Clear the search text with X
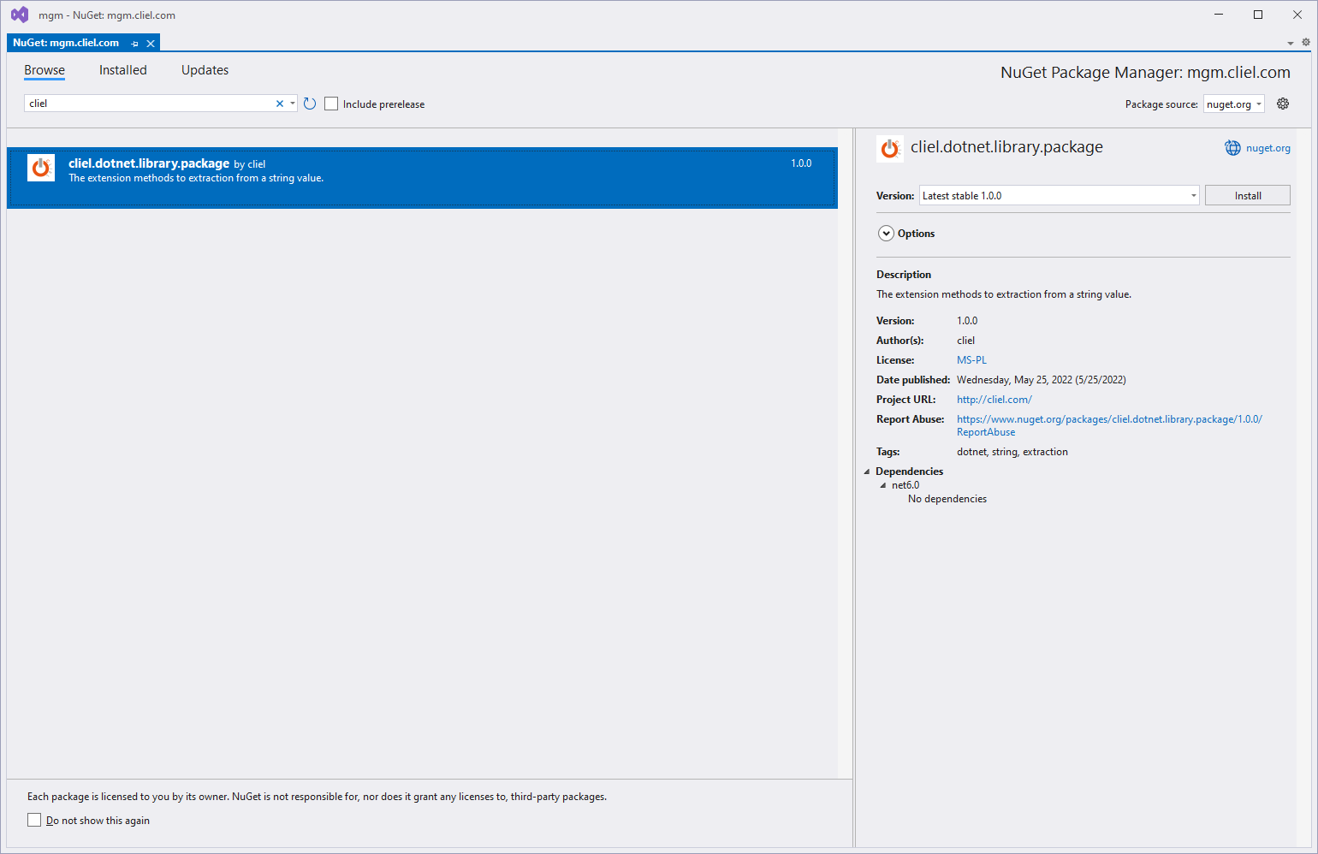The width and height of the screenshot is (1318, 854). pyautogui.click(x=280, y=104)
